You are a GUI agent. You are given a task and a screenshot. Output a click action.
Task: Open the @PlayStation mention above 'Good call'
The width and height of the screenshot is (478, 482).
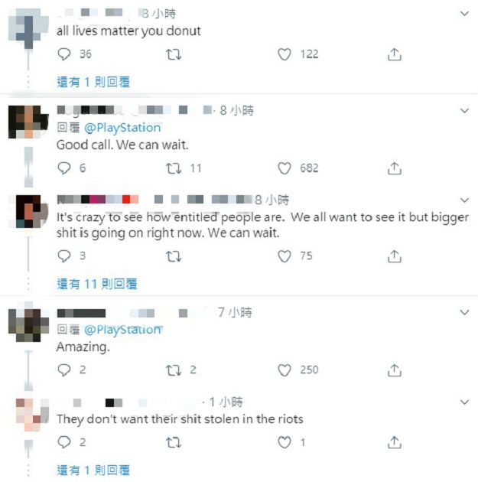(122, 128)
